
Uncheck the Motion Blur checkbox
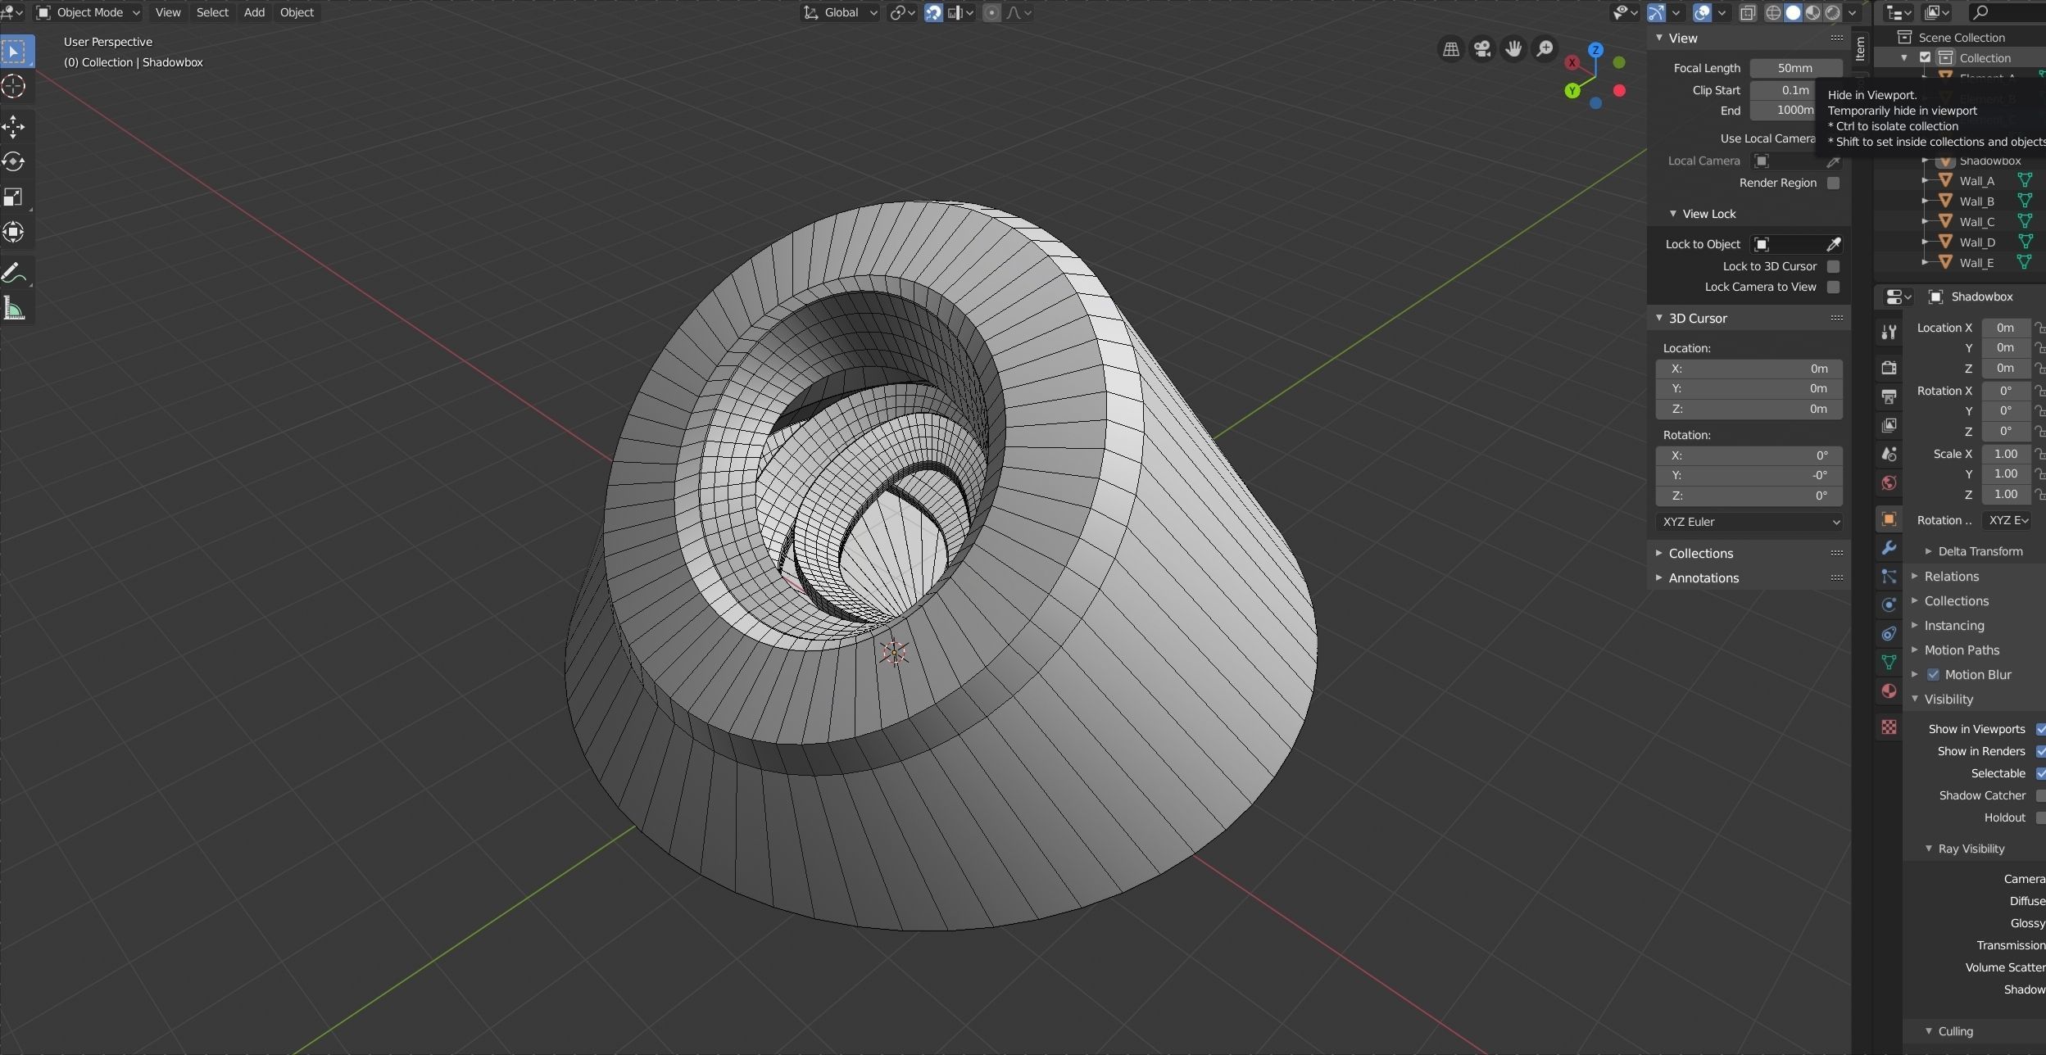(1933, 675)
